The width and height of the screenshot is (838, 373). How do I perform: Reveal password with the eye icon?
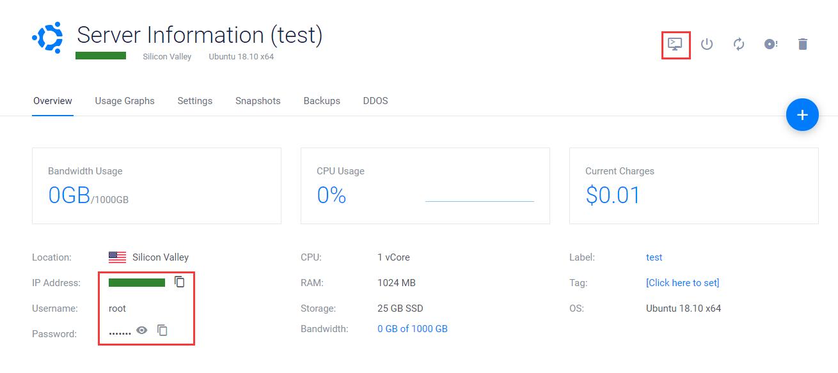(142, 330)
